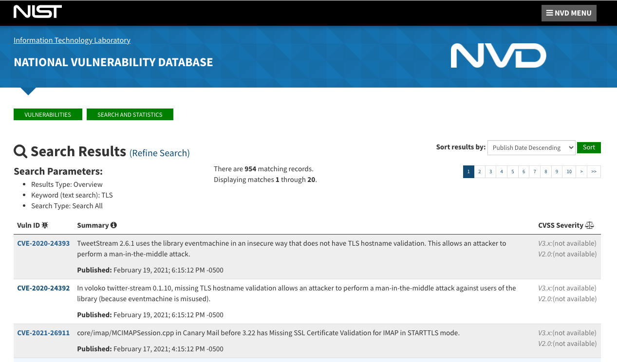Jump to last page with double arrow

[594, 172]
